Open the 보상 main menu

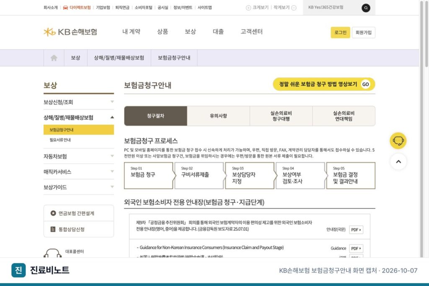pos(191,32)
